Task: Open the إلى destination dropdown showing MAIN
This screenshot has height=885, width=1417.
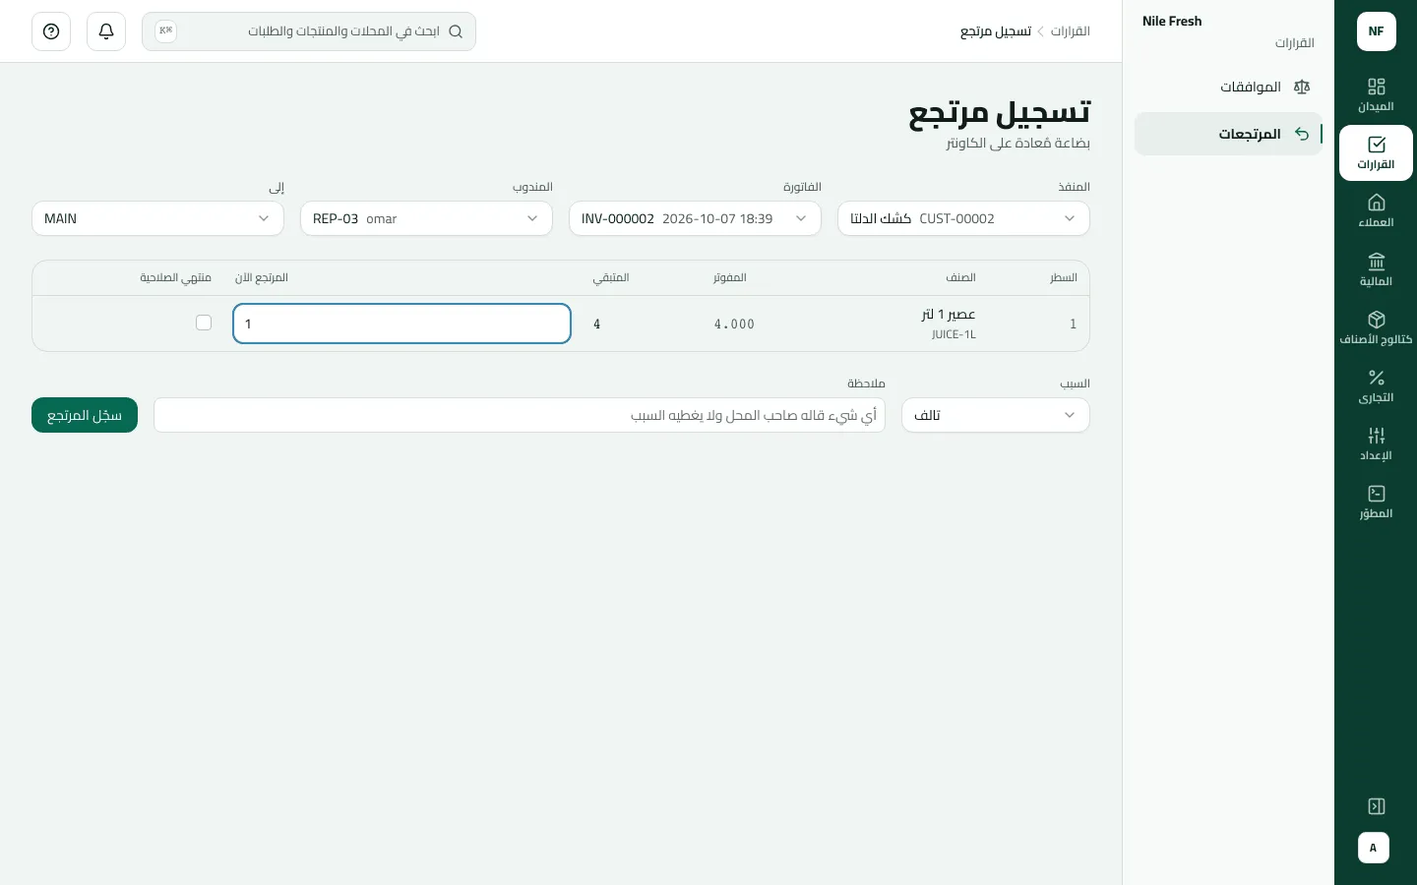Action: (157, 218)
